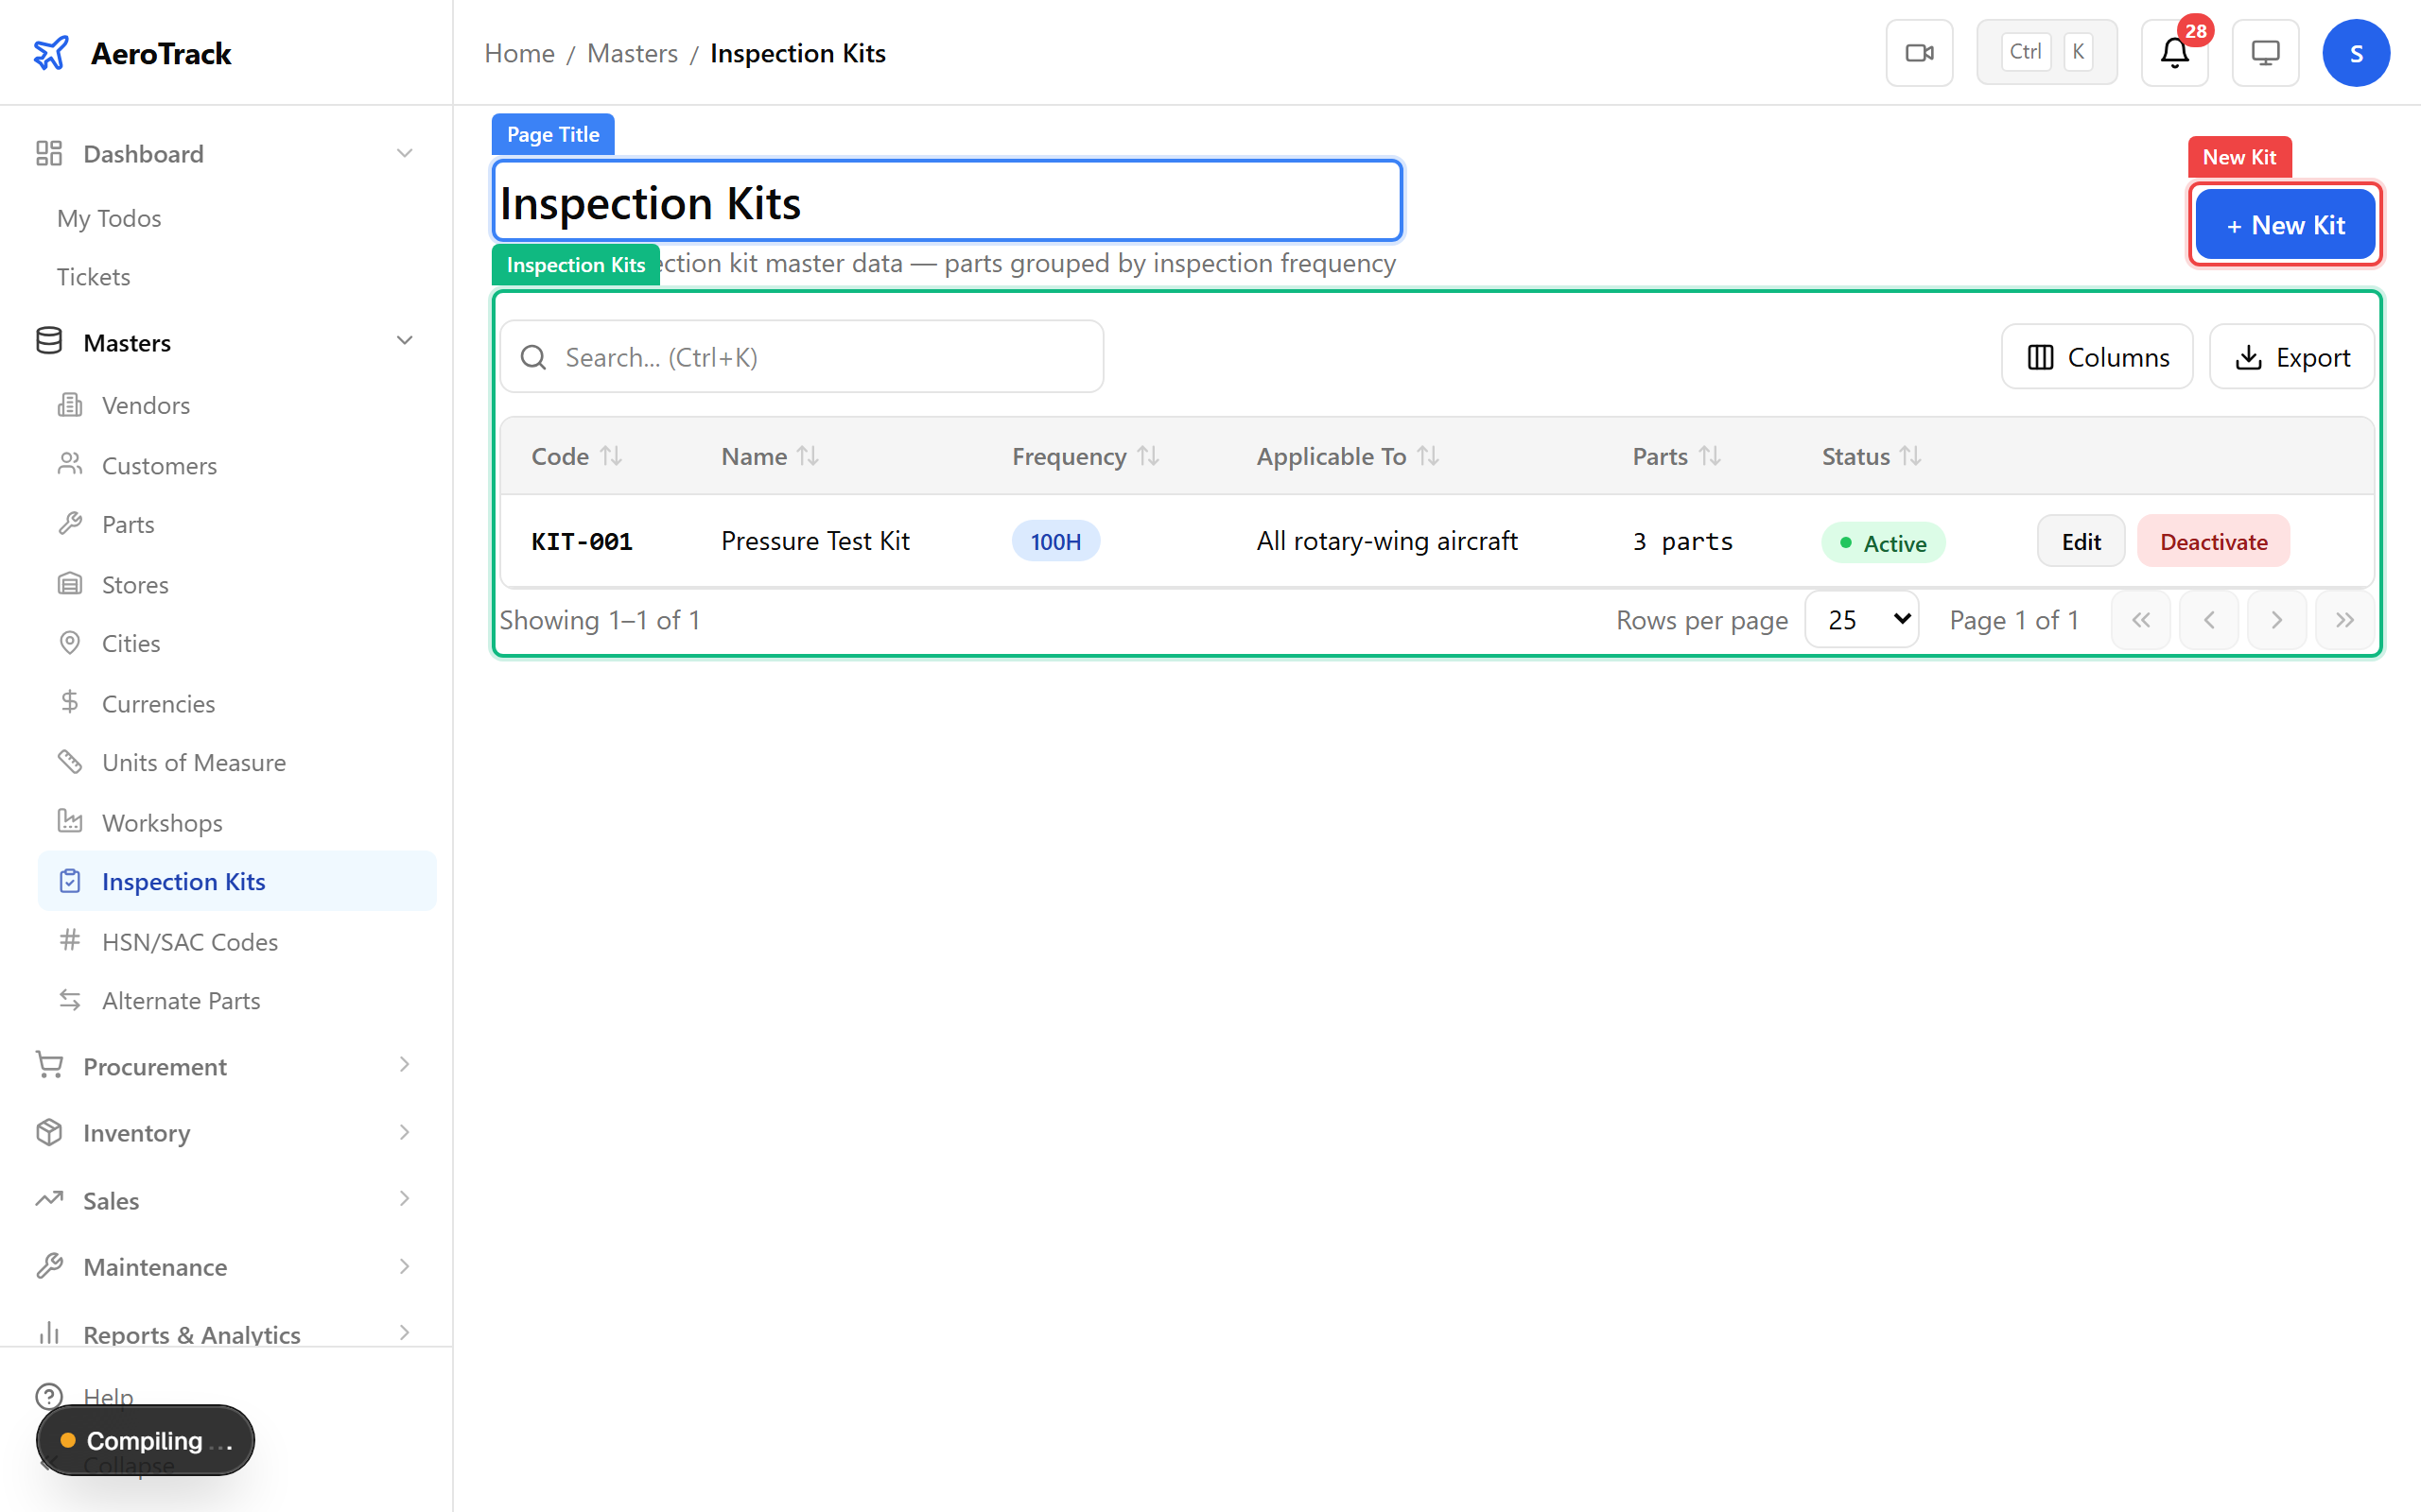Deactivate the Pressure Test Kit
This screenshot has height=1512, width=2421.
tap(2213, 541)
